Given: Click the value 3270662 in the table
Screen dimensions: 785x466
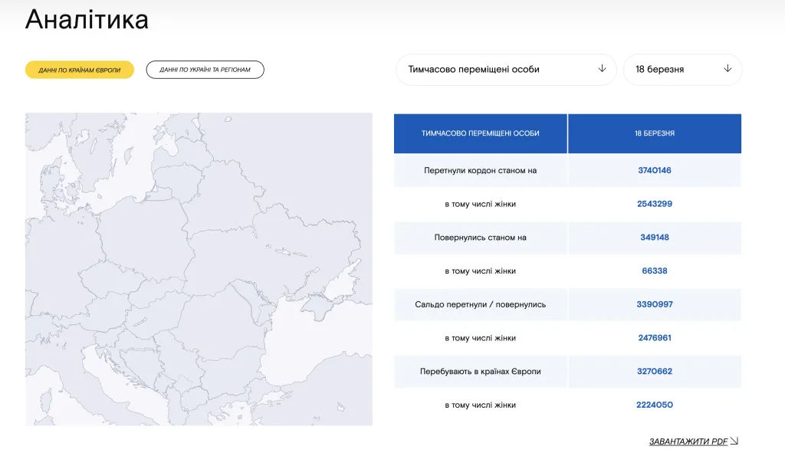Looking at the screenshot, I should tap(654, 372).
